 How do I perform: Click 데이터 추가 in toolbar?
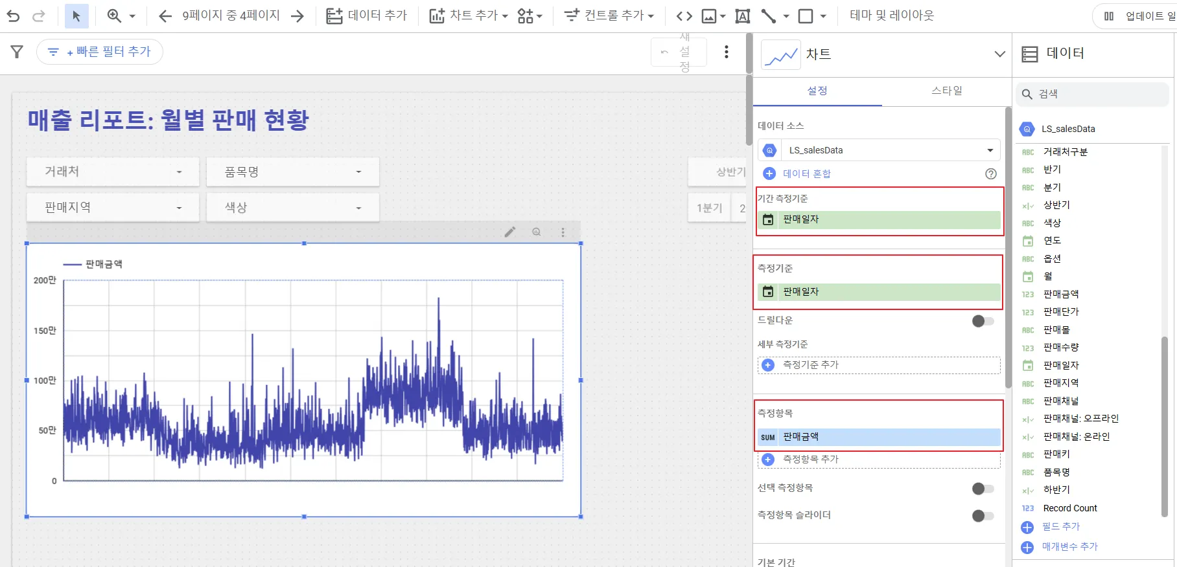366,16
